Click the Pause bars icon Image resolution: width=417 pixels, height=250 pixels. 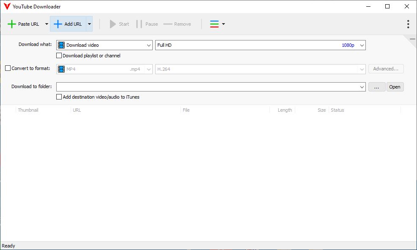tap(139, 24)
